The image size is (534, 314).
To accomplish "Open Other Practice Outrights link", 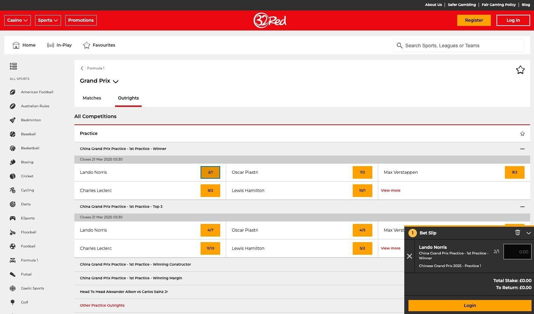I will click(x=102, y=306).
